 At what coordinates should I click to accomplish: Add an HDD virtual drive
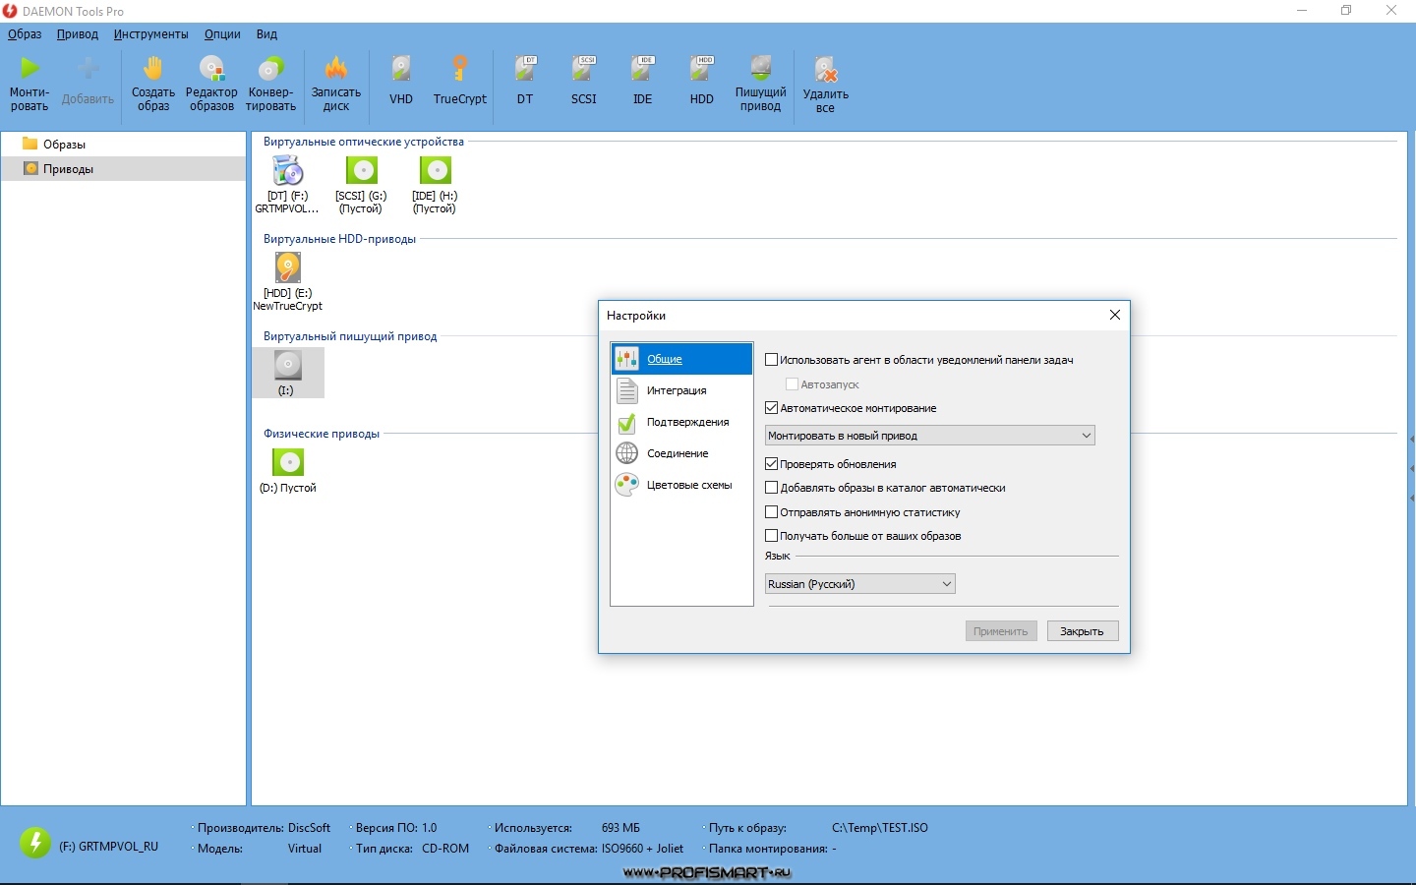tap(702, 81)
